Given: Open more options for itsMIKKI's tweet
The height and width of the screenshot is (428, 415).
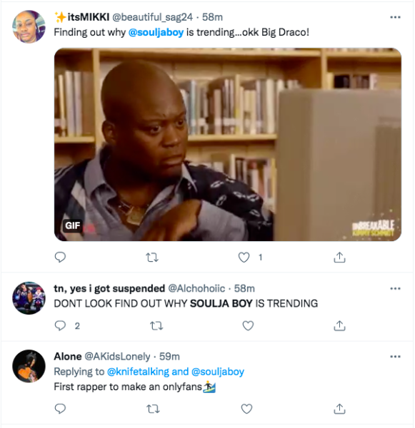Looking at the screenshot, I should tap(395, 17).
